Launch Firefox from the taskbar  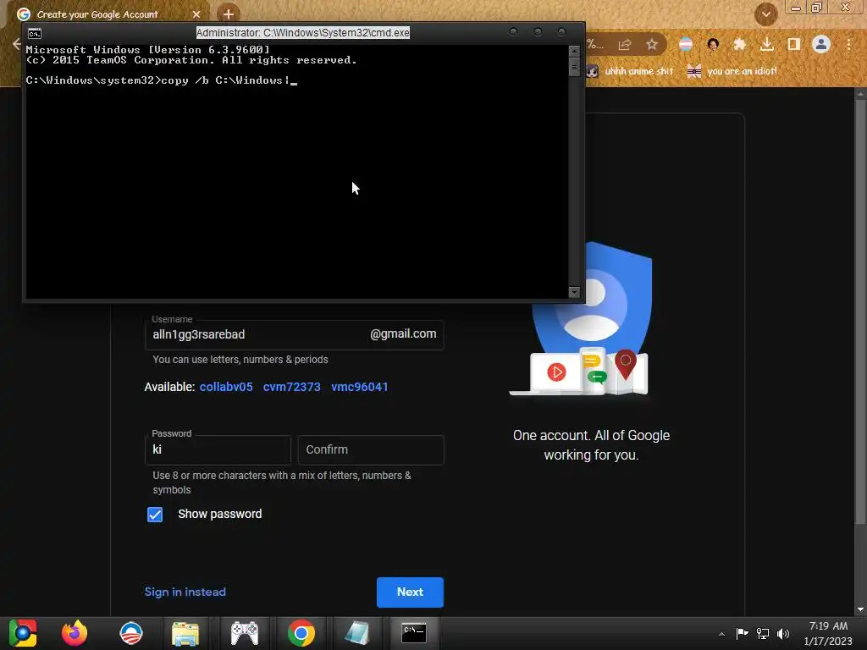click(75, 633)
